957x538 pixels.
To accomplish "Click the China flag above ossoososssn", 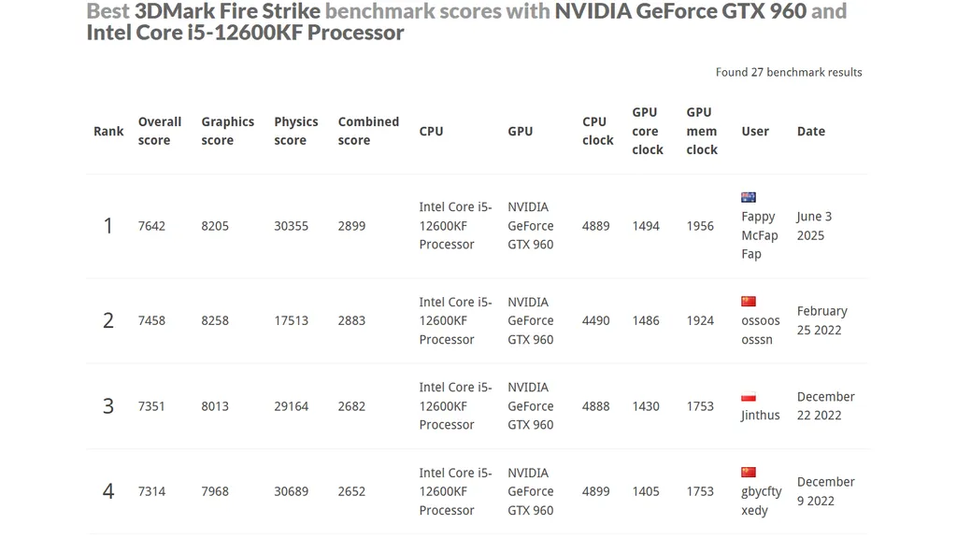I will (749, 302).
